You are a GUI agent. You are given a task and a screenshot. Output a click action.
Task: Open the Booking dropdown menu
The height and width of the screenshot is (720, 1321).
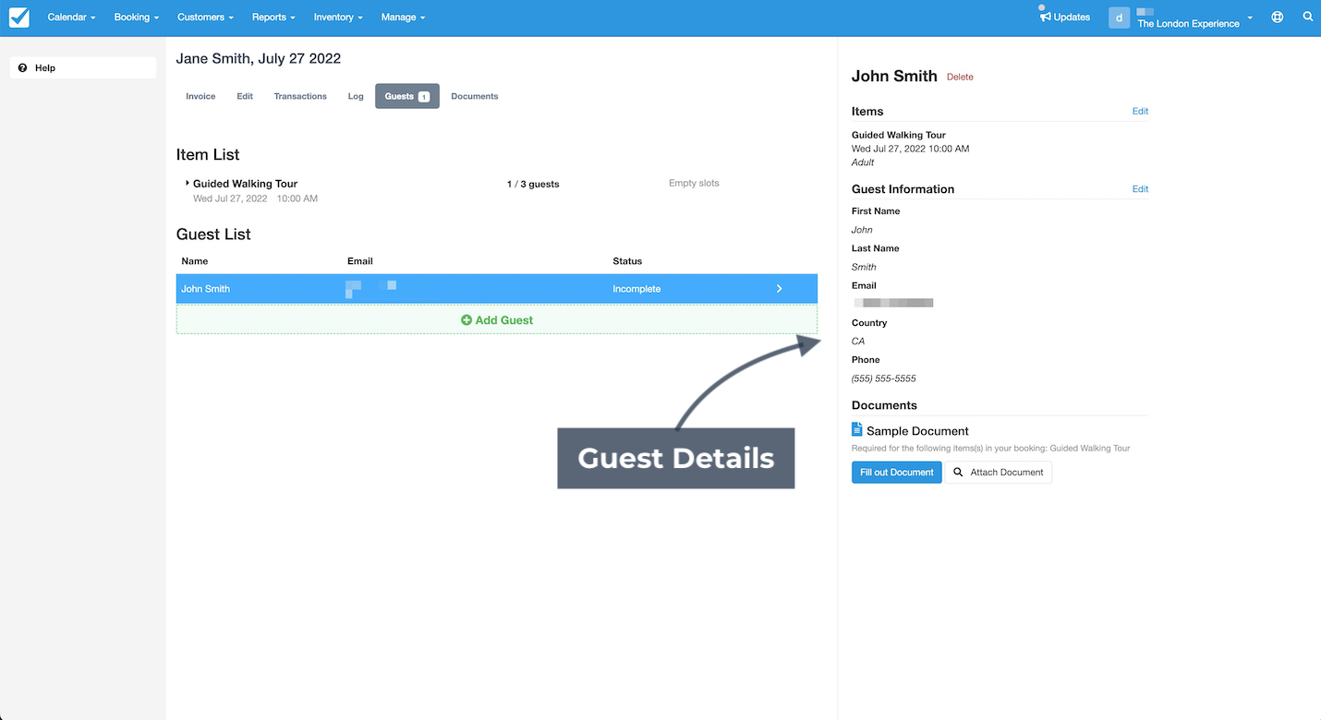tap(137, 17)
